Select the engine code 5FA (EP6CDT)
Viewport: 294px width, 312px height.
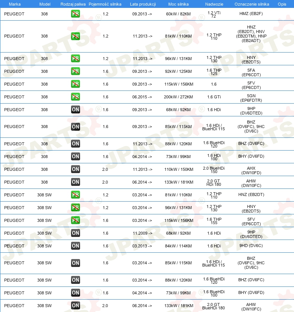pos(251,72)
